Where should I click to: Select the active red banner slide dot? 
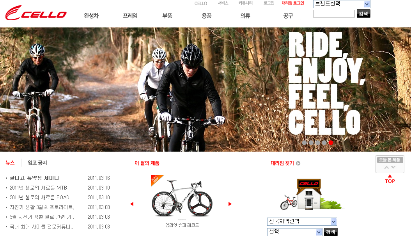[331, 142]
